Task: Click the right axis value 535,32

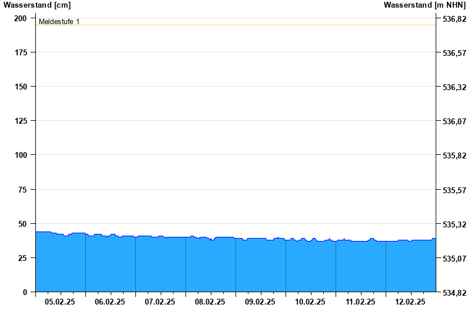Action: pyautogui.click(x=455, y=224)
